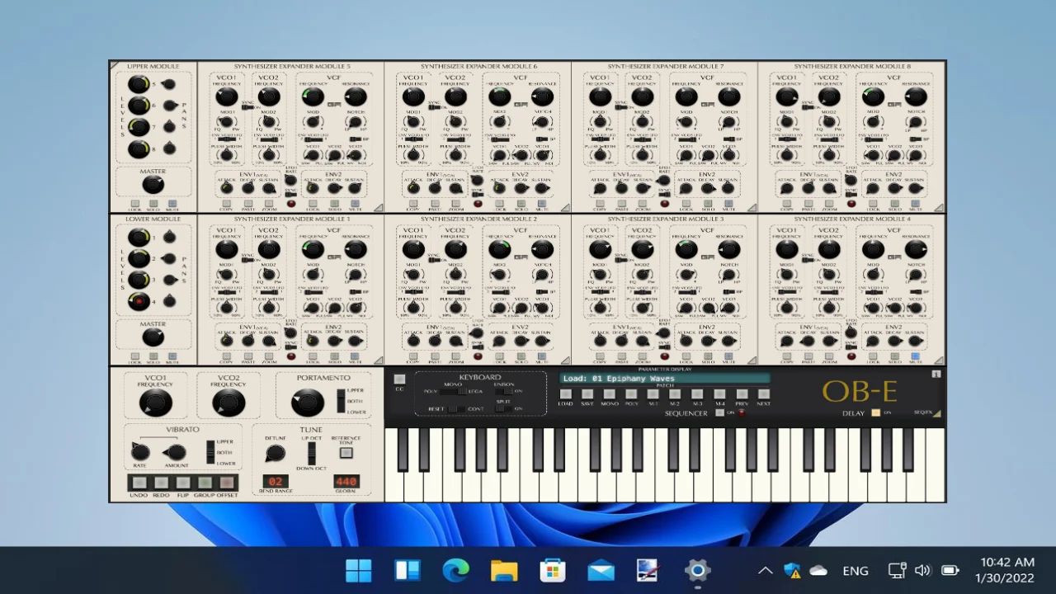Click the CC button beside Keyboard section

pos(399,379)
